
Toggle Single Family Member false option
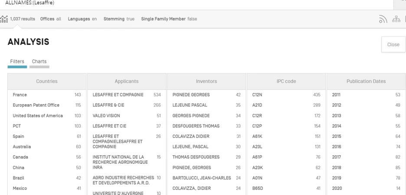click(169, 19)
